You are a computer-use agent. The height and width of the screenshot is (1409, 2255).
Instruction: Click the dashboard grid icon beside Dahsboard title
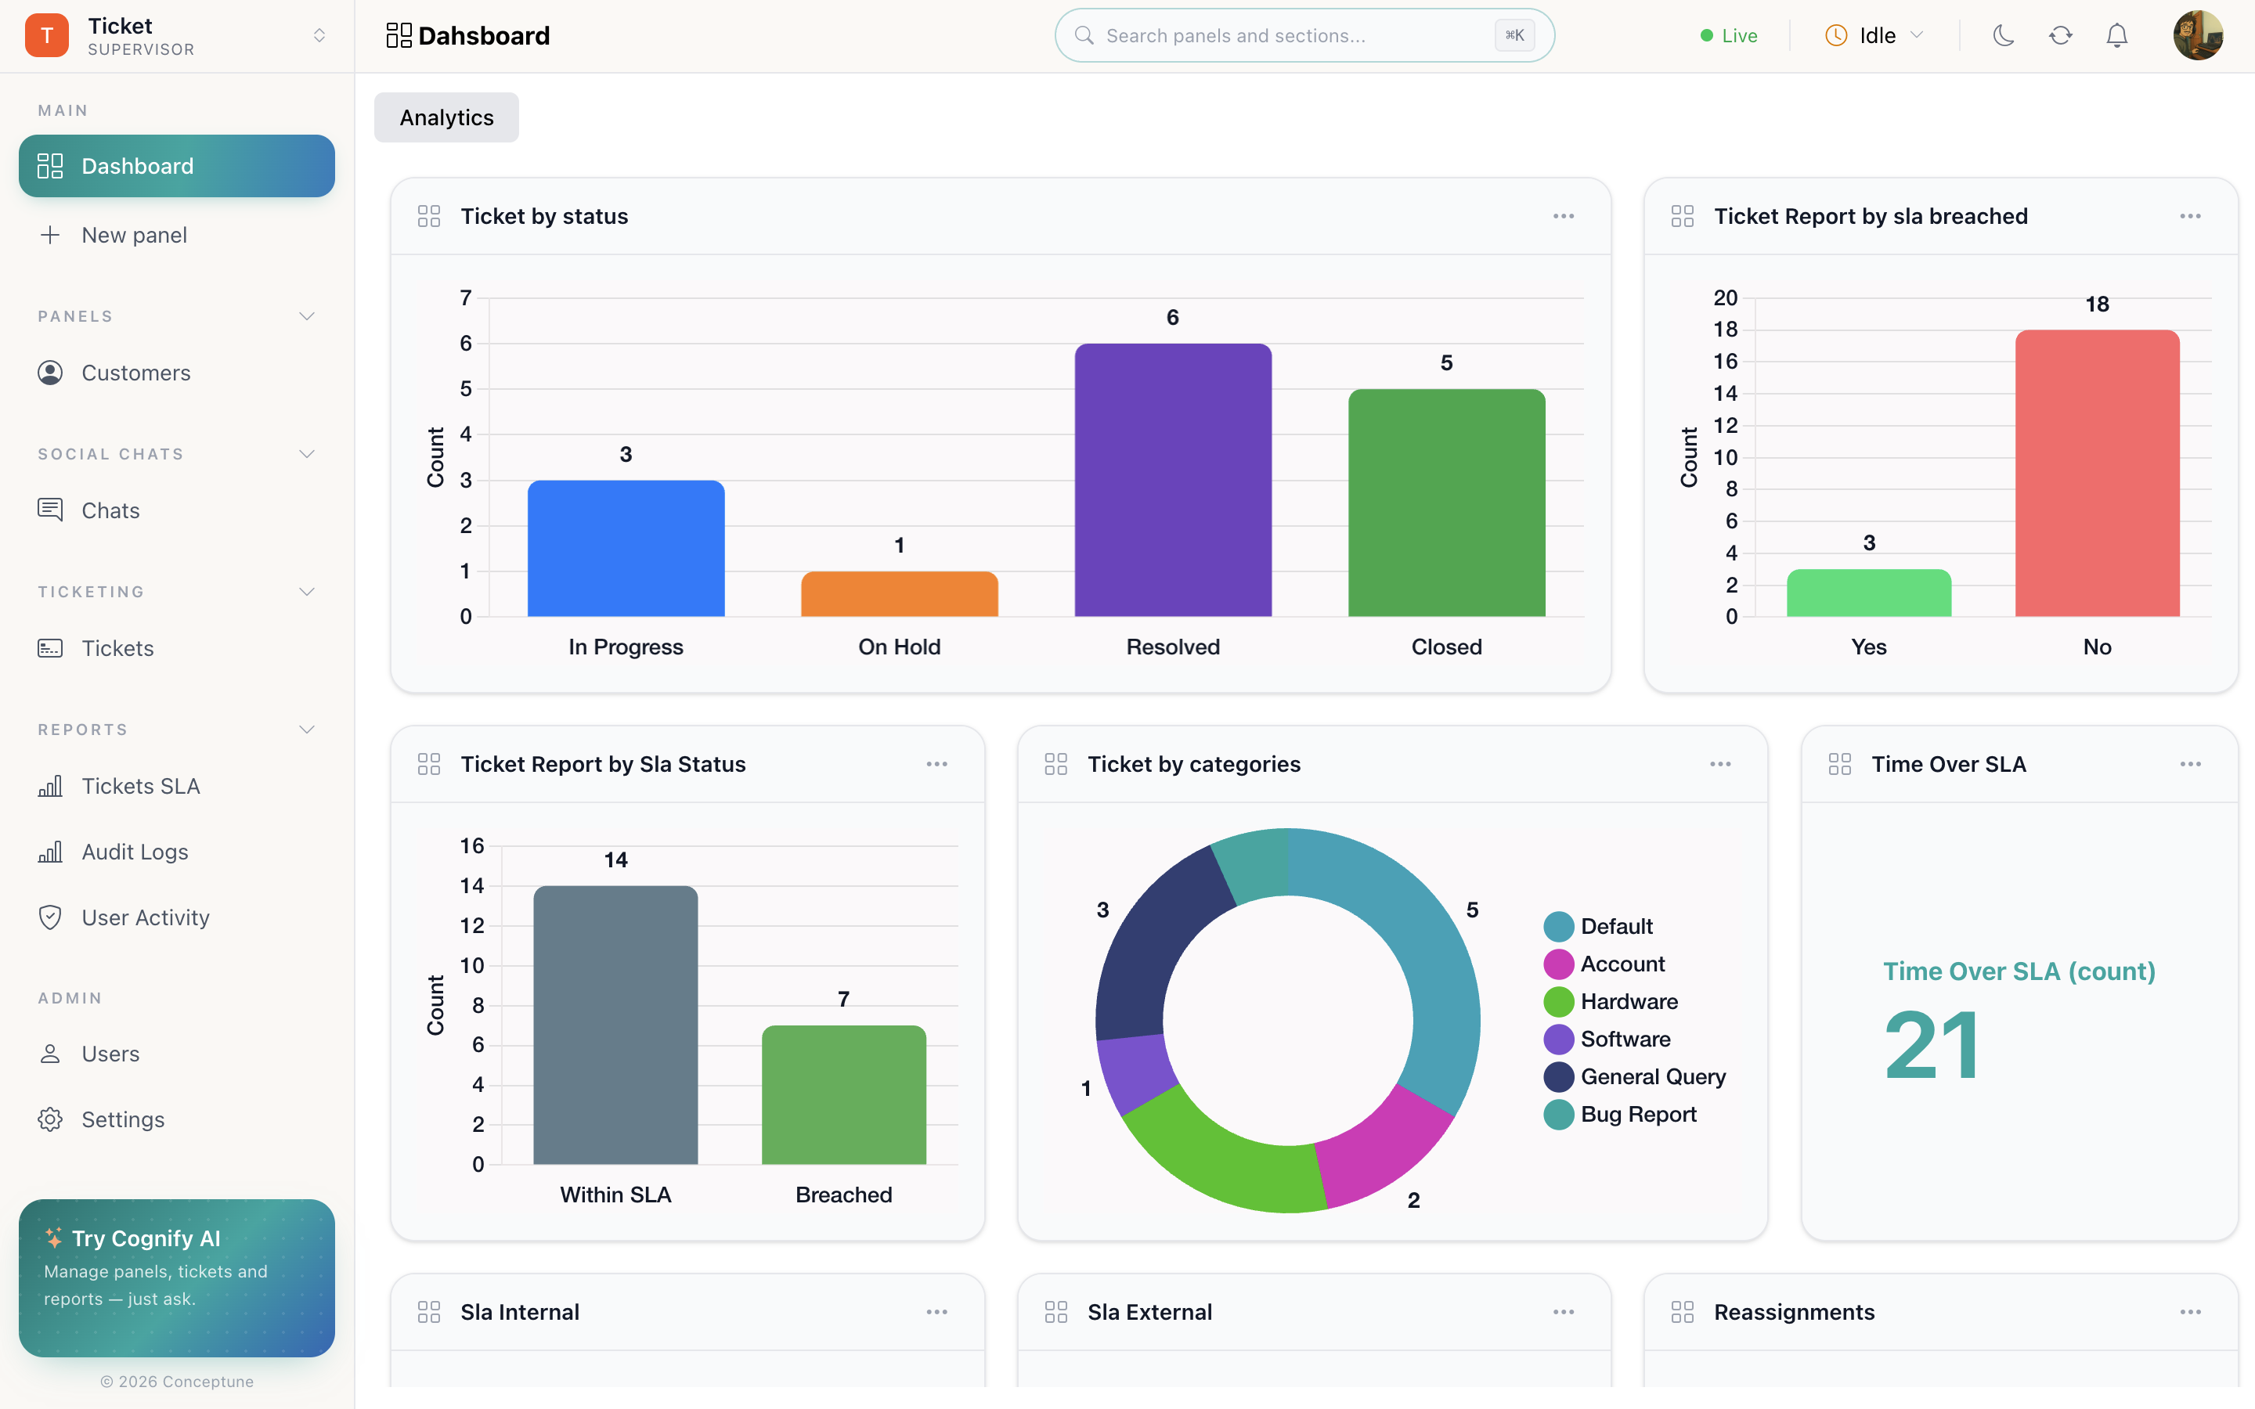tap(399, 35)
